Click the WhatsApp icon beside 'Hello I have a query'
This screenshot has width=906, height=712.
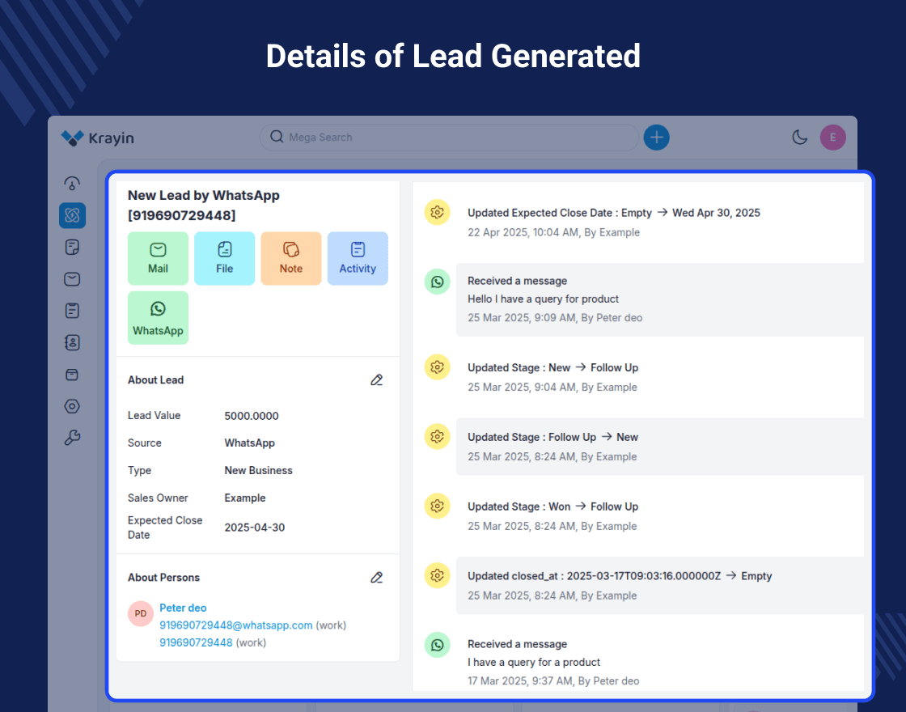438,282
